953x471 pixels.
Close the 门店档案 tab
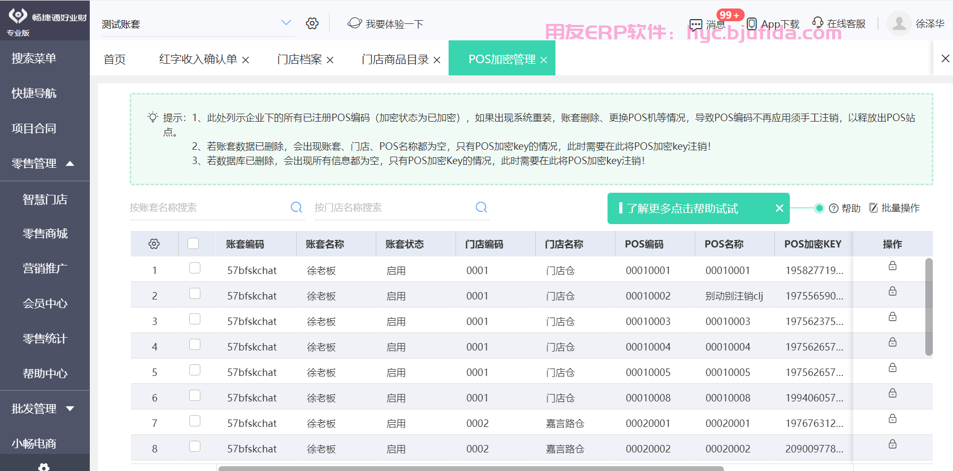tap(330, 60)
